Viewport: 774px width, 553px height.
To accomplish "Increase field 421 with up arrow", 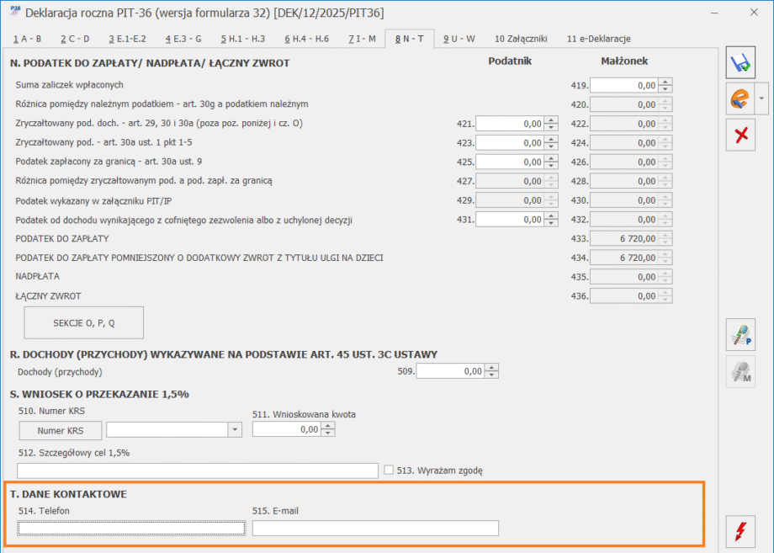I will pyautogui.click(x=551, y=120).
